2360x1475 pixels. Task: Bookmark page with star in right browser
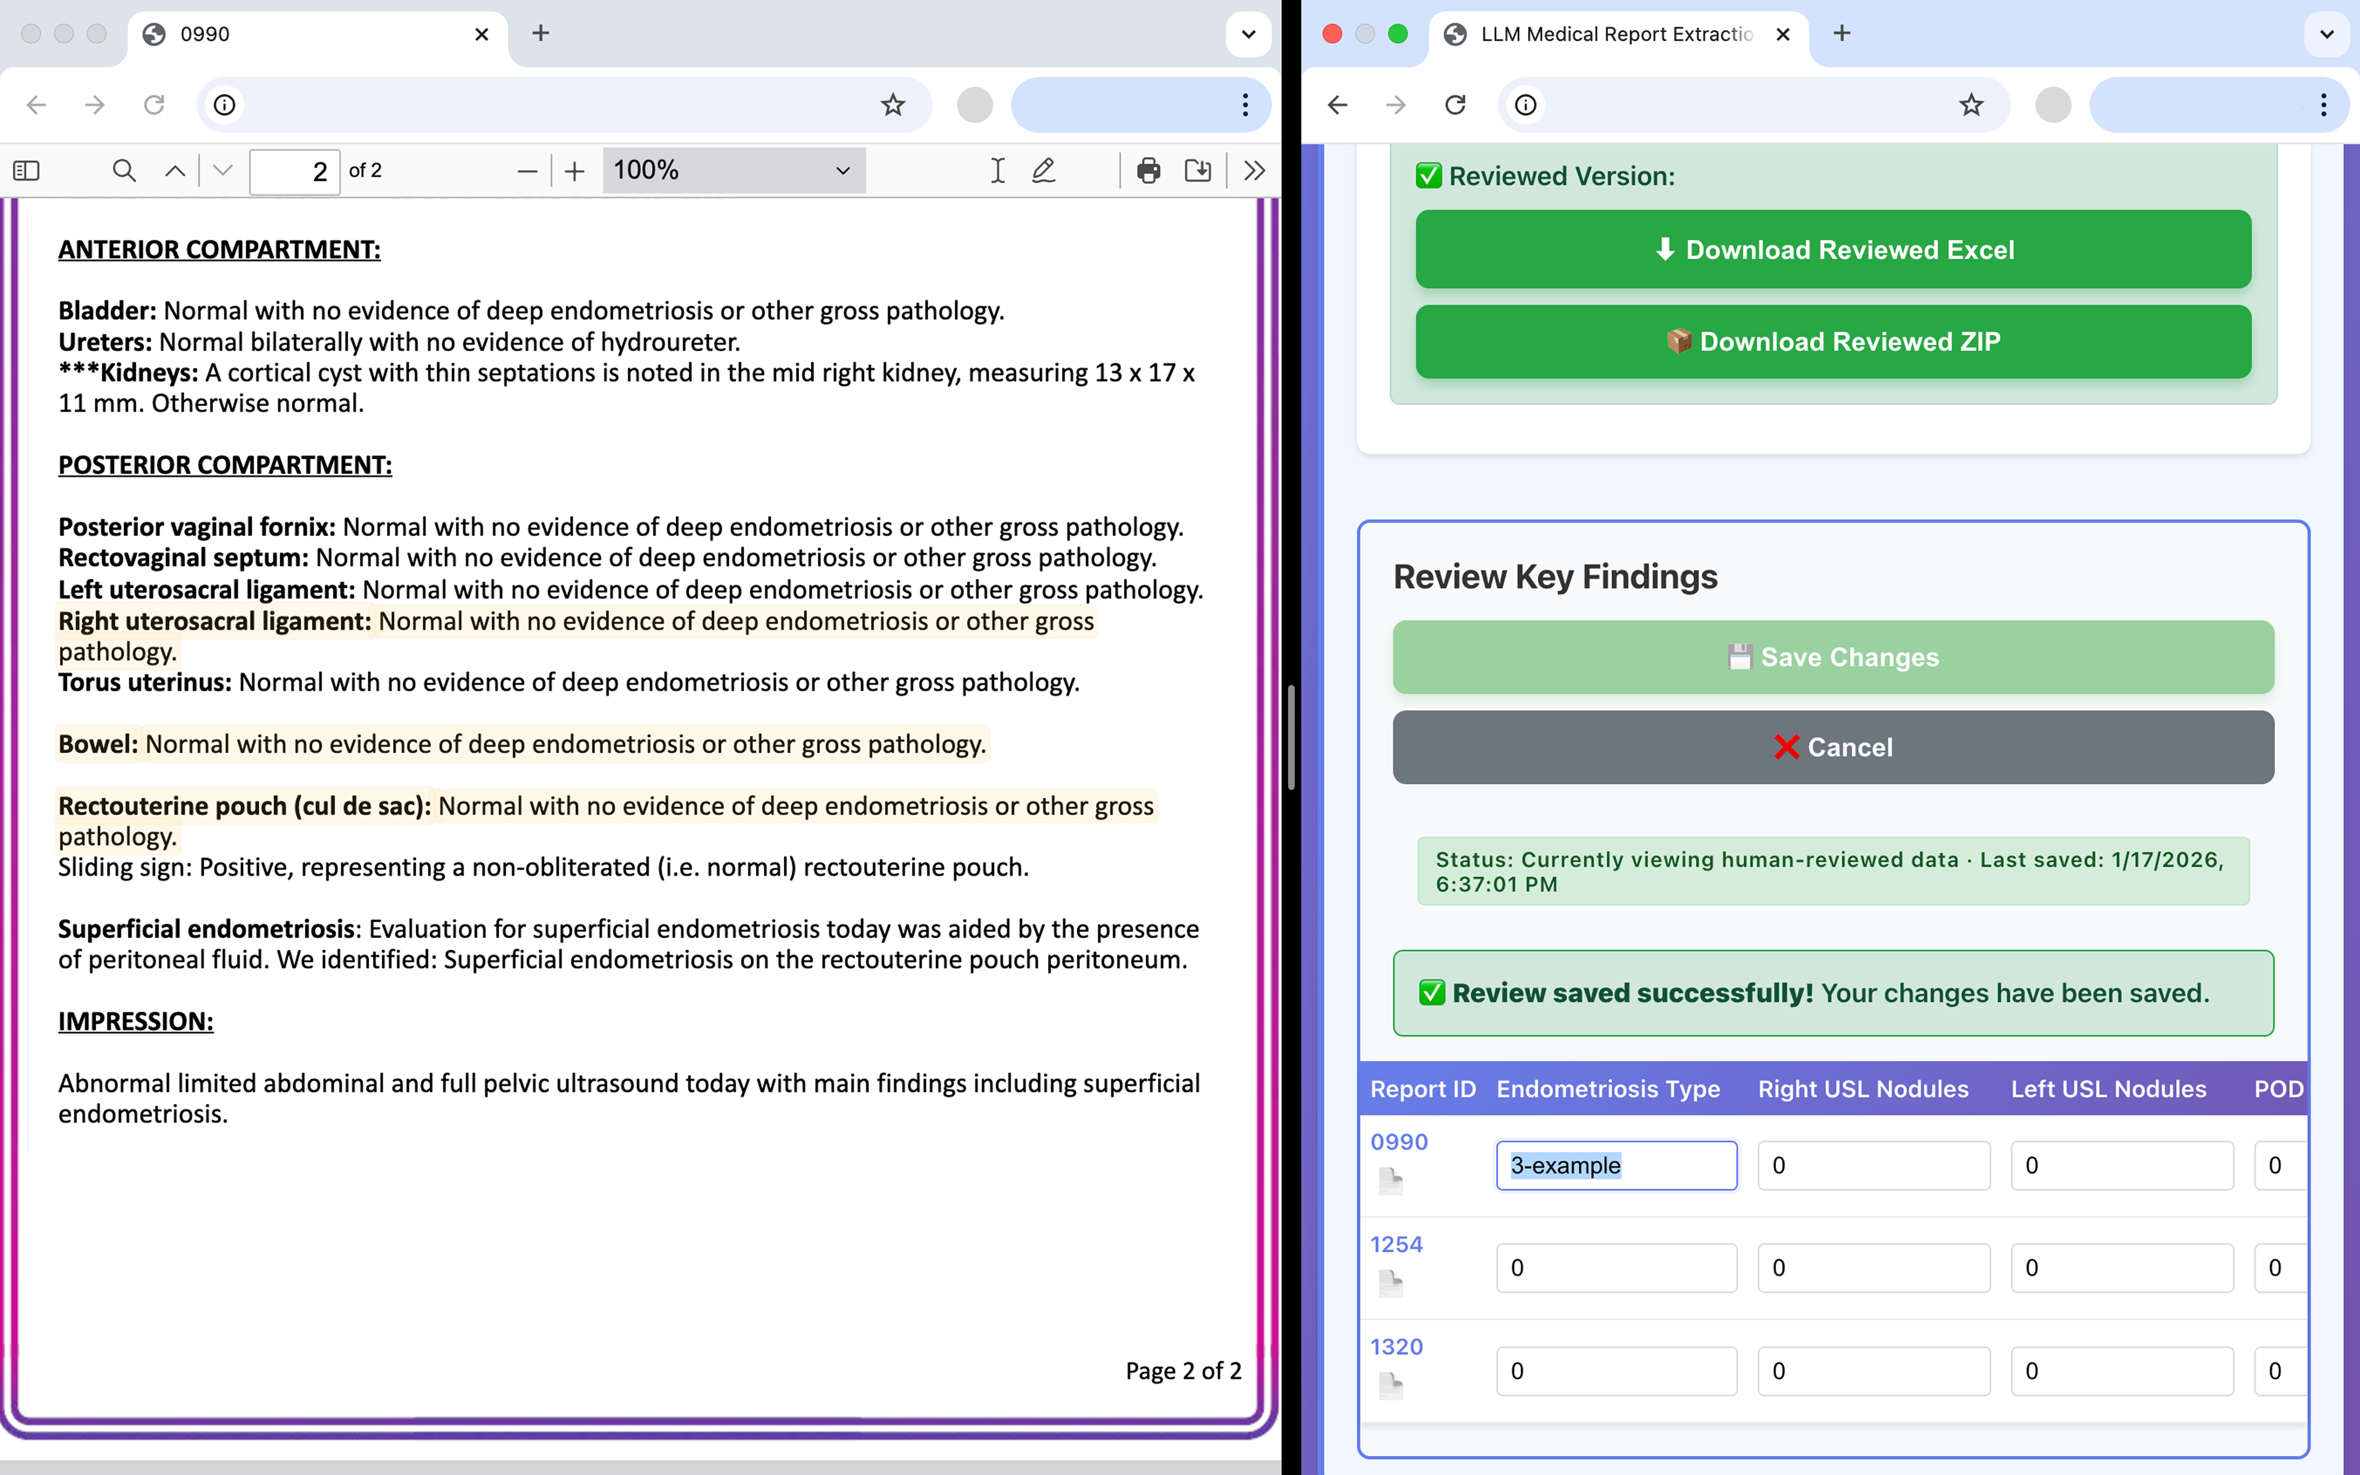[1971, 104]
